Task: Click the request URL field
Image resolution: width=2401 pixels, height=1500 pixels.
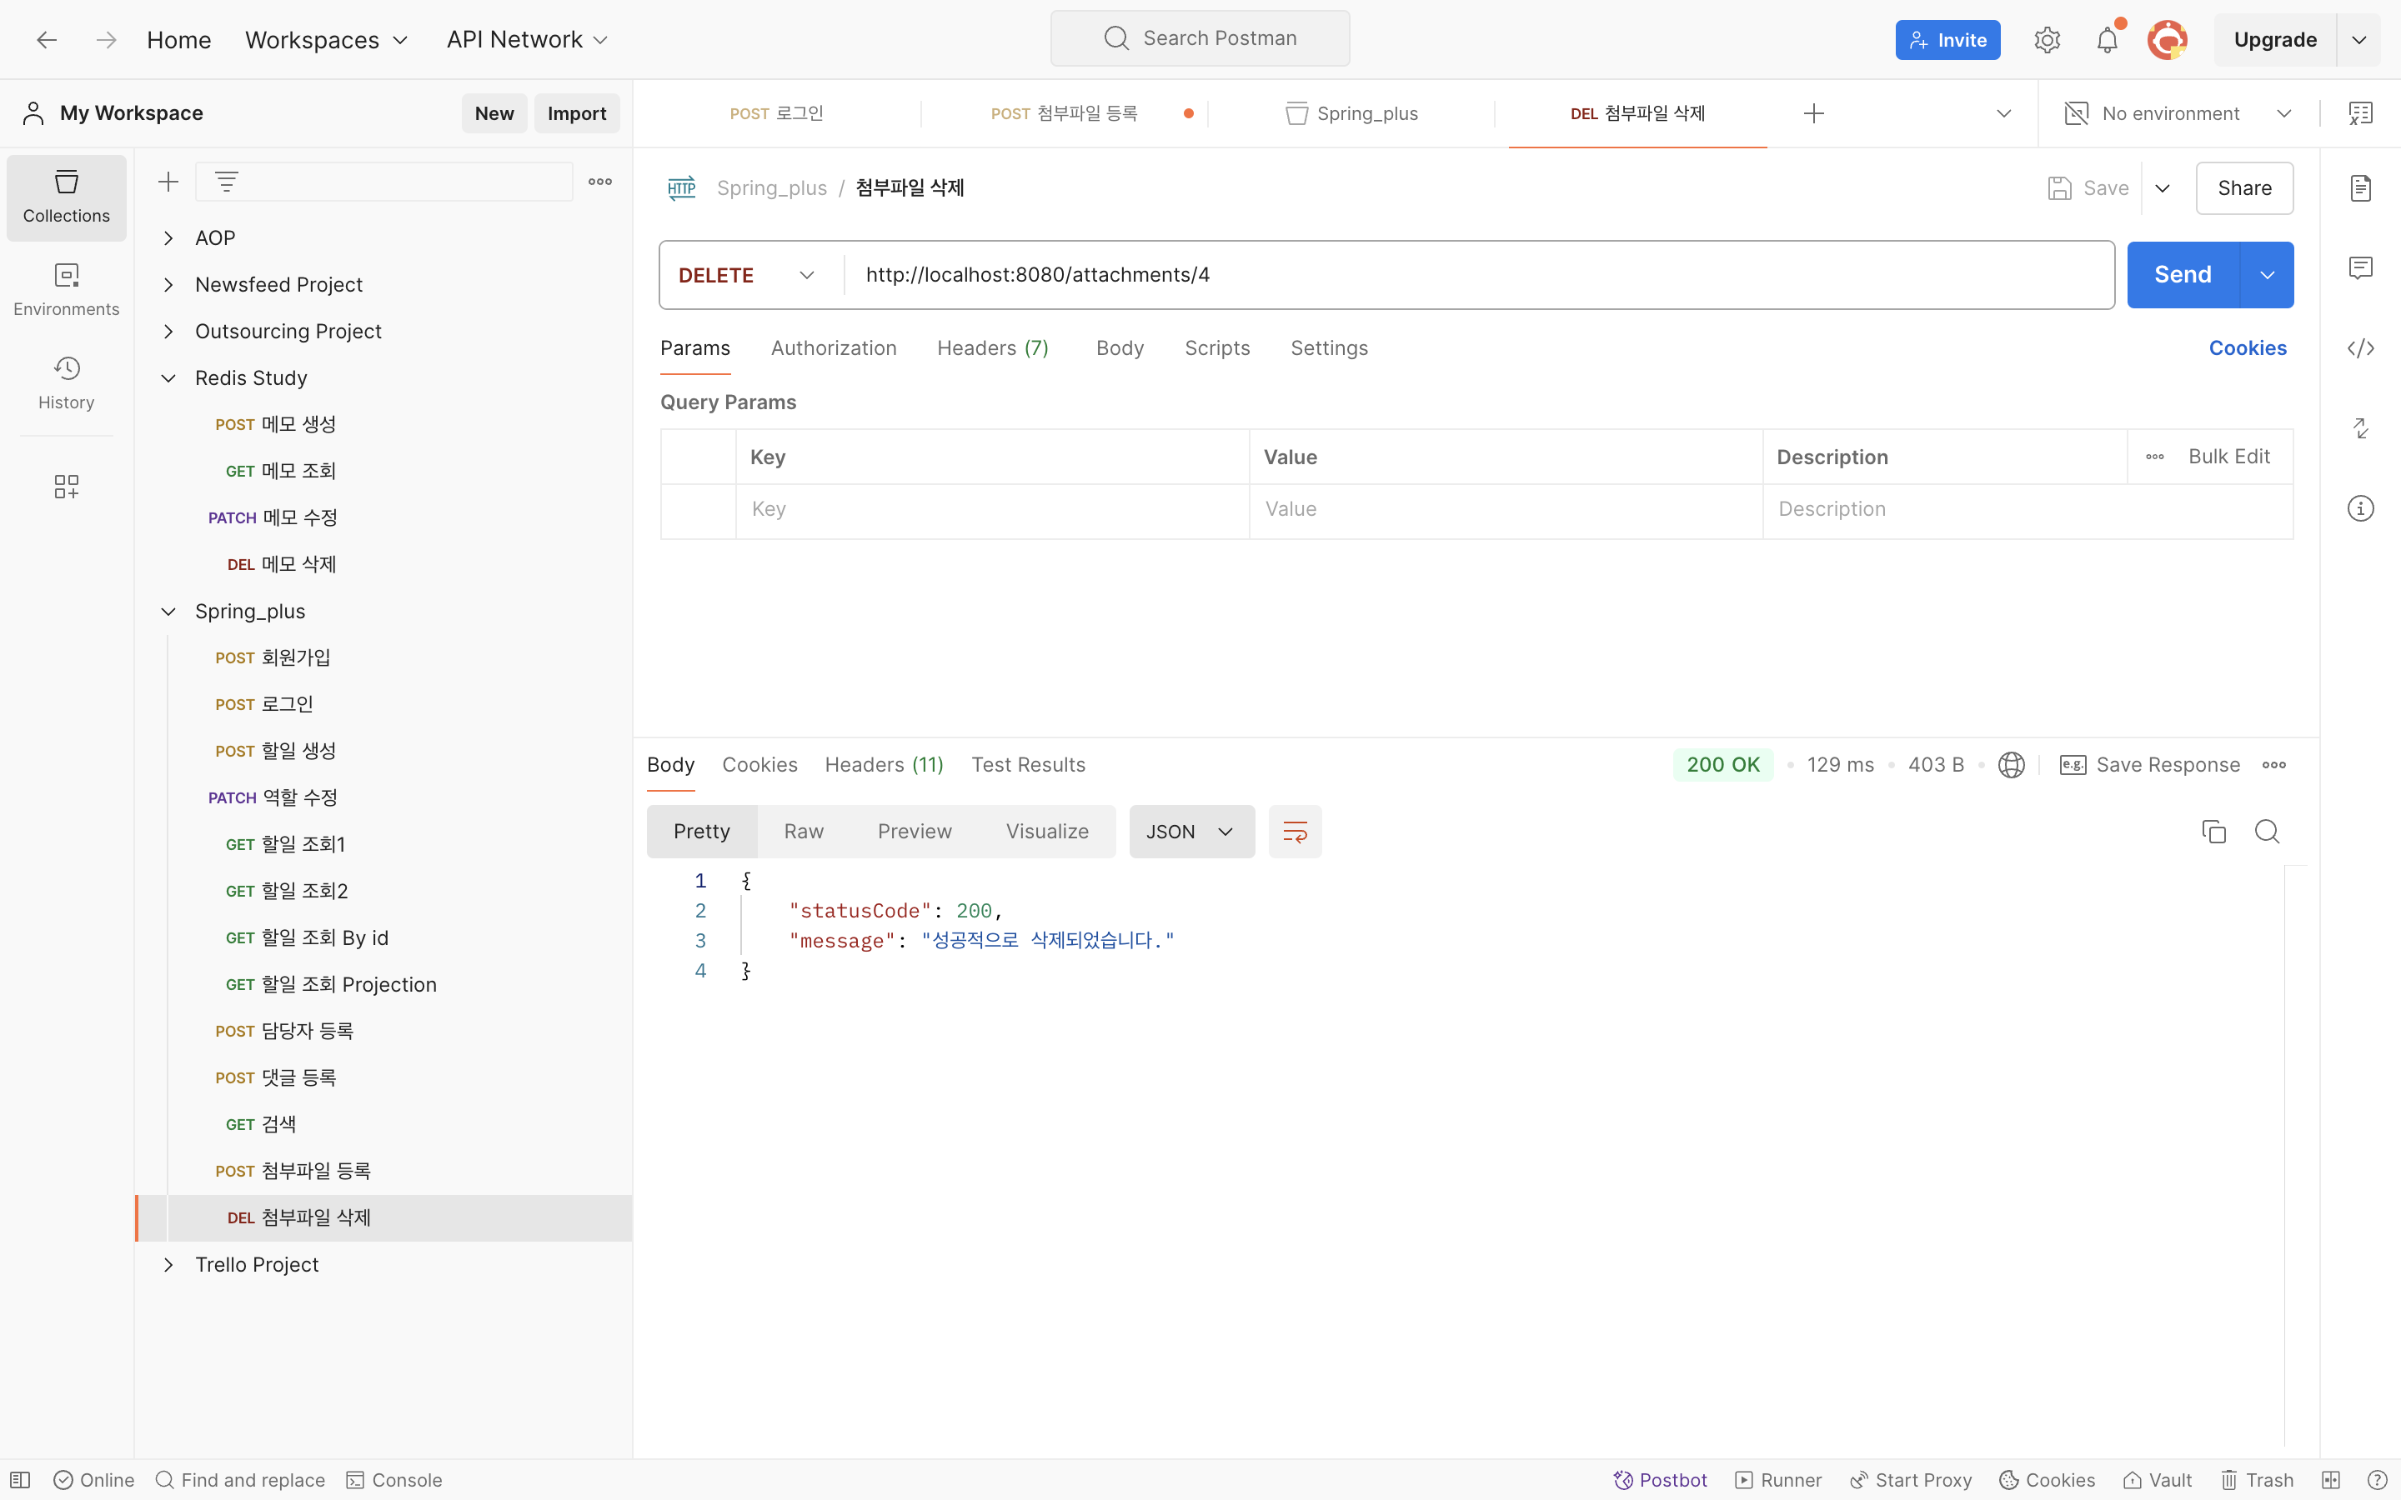Action: (x=1478, y=275)
